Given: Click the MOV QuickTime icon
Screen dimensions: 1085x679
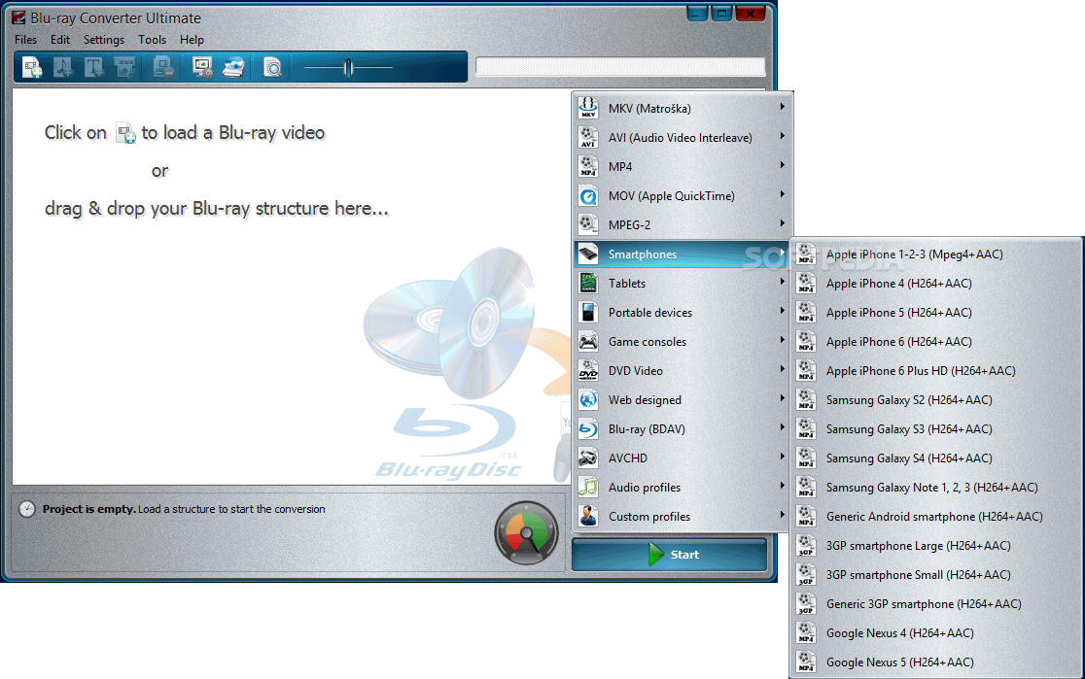Looking at the screenshot, I should tap(588, 195).
